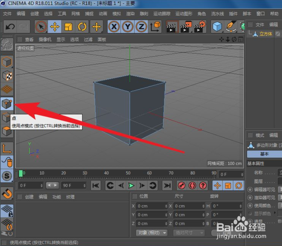The width and height of the screenshot is (282, 246).
Task: Open viewport 显示 menu
Action: pos(61,39)
